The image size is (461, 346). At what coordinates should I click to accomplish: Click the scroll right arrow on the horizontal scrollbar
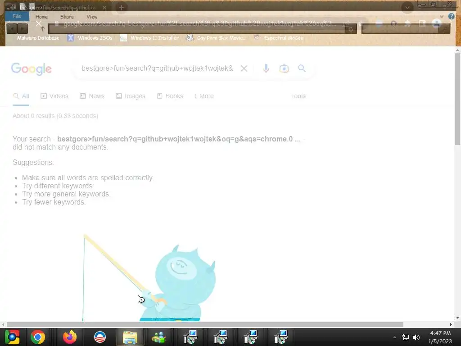[x=451, y=324]
